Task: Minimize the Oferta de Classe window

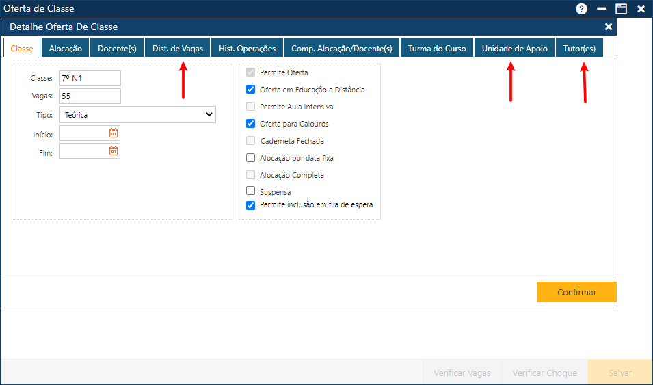Action: pyautogui.click(x=601, y=9)
